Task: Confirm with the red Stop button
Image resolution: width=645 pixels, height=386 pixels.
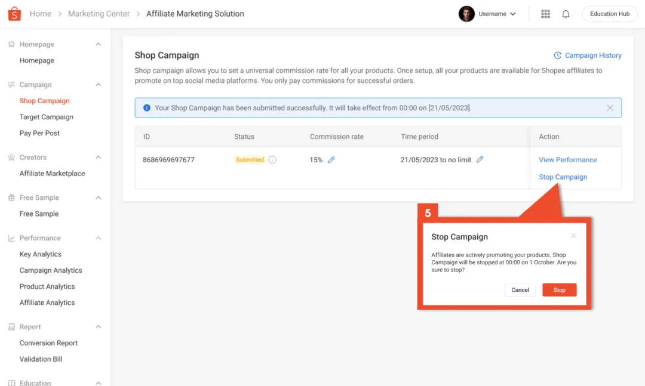Action: coord(560,290)
